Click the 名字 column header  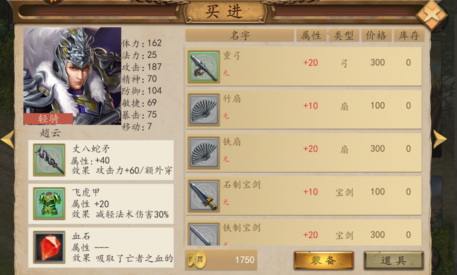240,35
